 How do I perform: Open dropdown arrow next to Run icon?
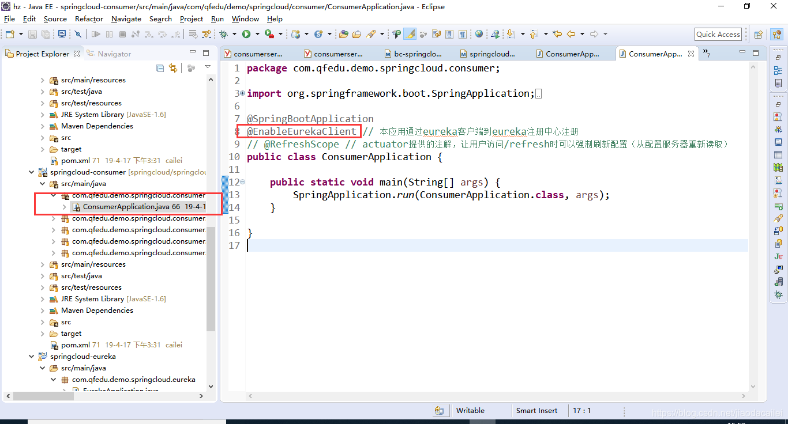(257, 35)
